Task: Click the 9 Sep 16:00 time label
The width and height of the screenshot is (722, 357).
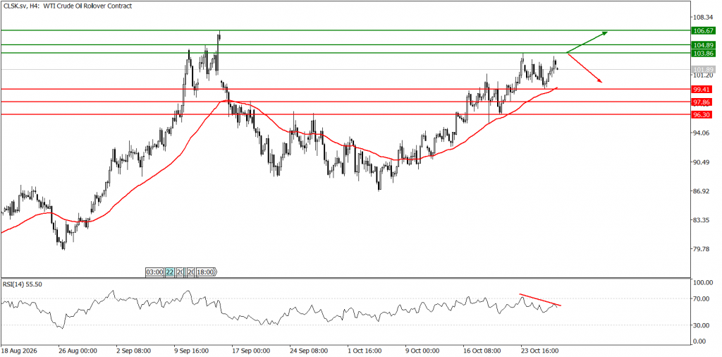Action: [x=192, y=351]
